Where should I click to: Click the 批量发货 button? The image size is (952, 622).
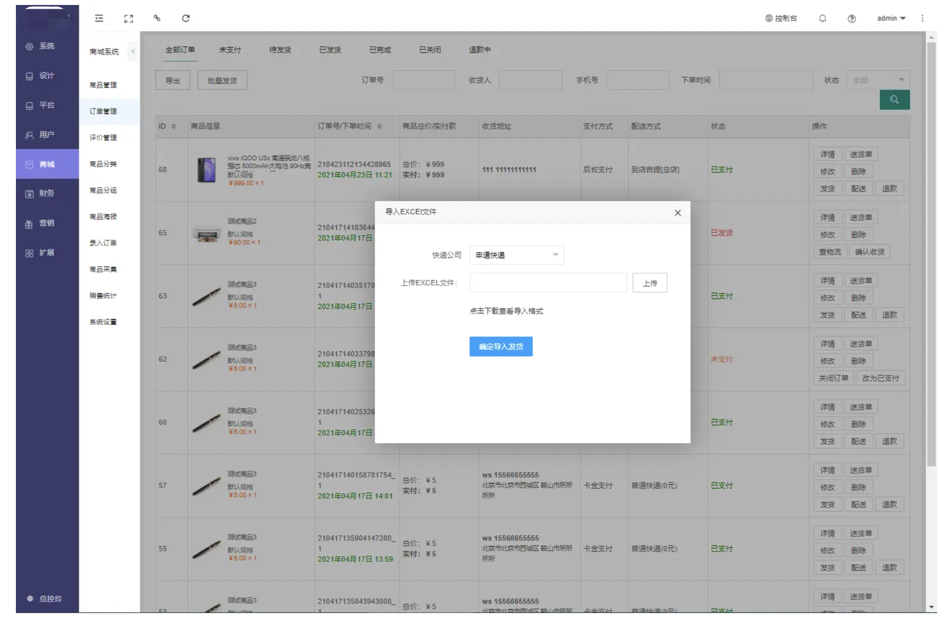(222, 80)
